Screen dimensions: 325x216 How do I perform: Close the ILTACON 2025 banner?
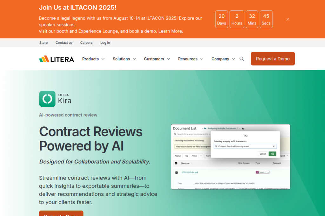pos(288,19)
